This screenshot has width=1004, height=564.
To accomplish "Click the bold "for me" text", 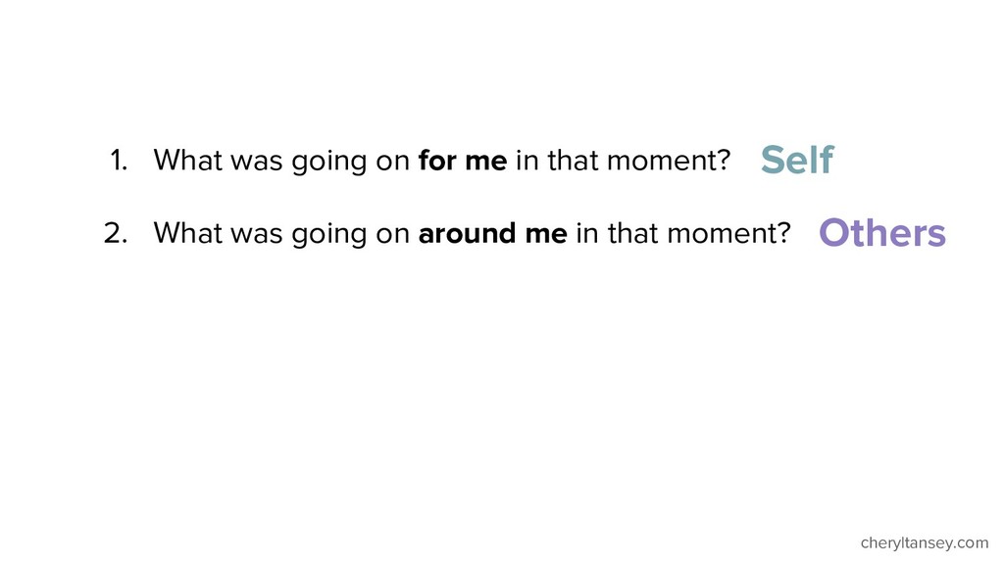I will tap(463, 160).
